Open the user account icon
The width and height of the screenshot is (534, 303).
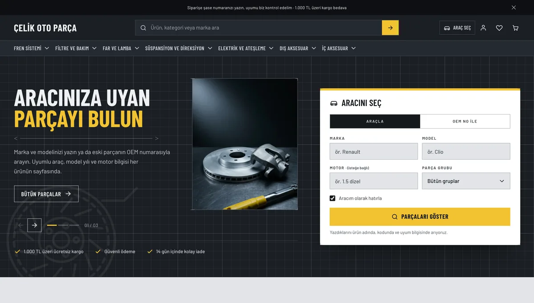(483, 28)
